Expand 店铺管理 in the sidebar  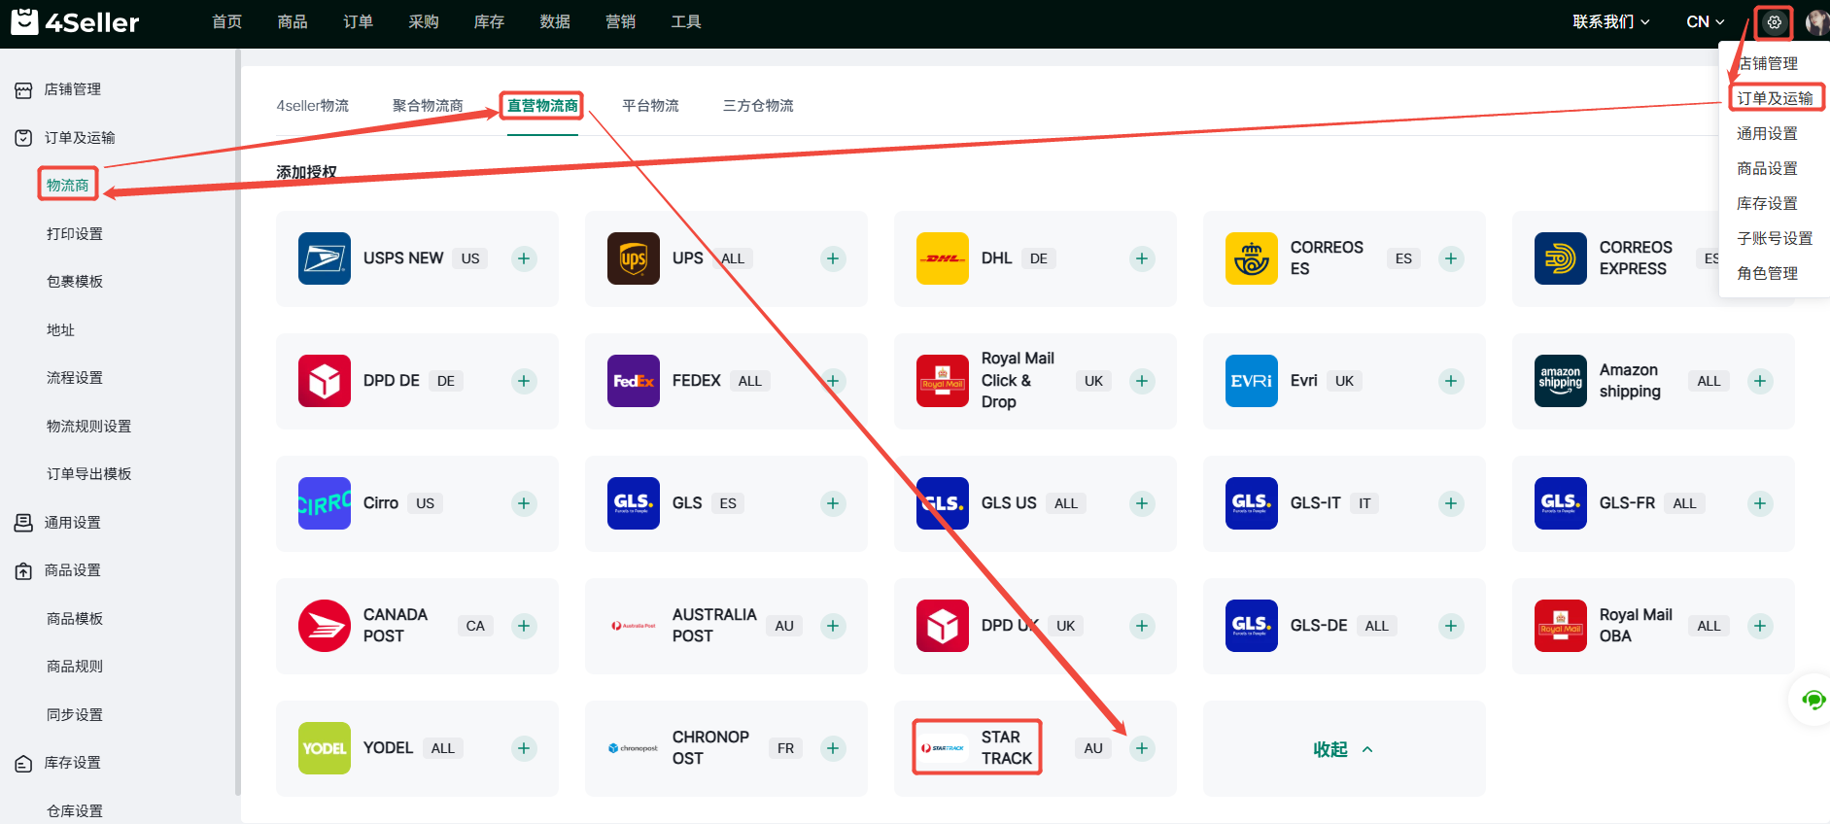pos(73,89)
